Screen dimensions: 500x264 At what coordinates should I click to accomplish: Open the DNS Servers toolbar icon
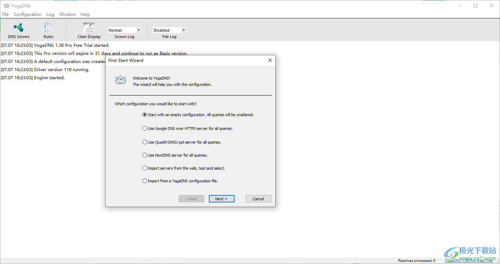click(19, 30)
